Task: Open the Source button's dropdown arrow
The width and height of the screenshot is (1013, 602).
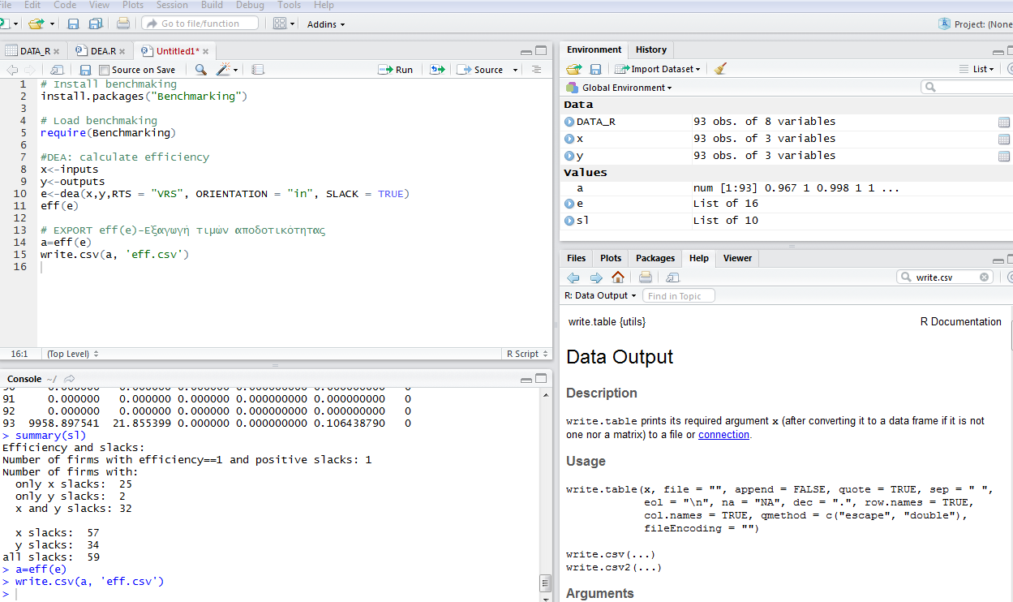Action: [x=515, y=70]
